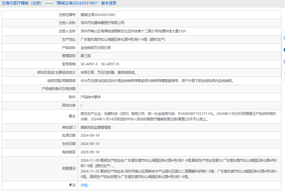Screen dimensions: 285x193
Task: Click approving department 国家药品监督管理局
Action: pyautogui.click(x=96, y=127)
